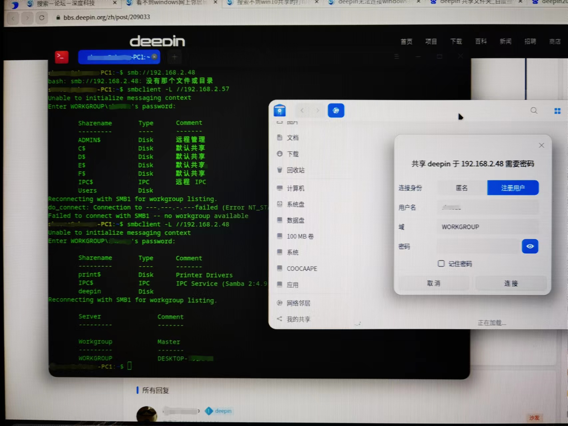Open 商店 in the deepin site nav
Screen dimensions: 568x426
(555, 42)
